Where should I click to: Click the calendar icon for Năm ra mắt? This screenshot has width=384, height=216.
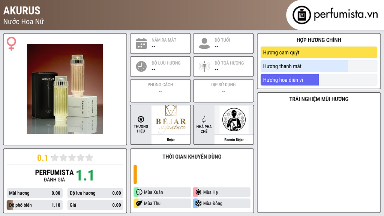point(141,43)
